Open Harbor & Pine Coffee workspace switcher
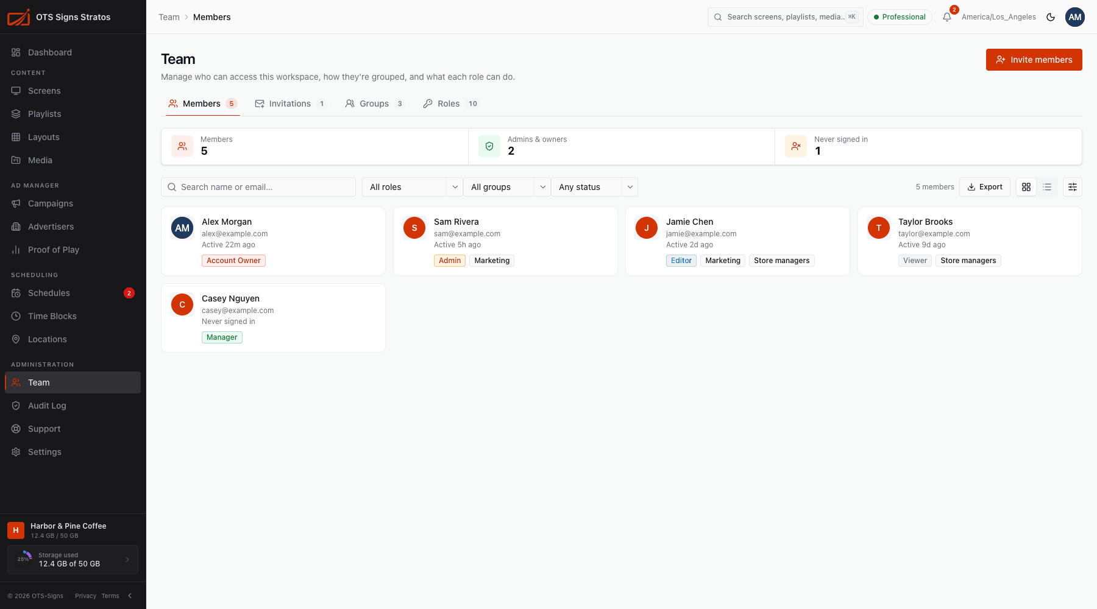The height and width of the screenshot is (609, 1097). (73, 530)
